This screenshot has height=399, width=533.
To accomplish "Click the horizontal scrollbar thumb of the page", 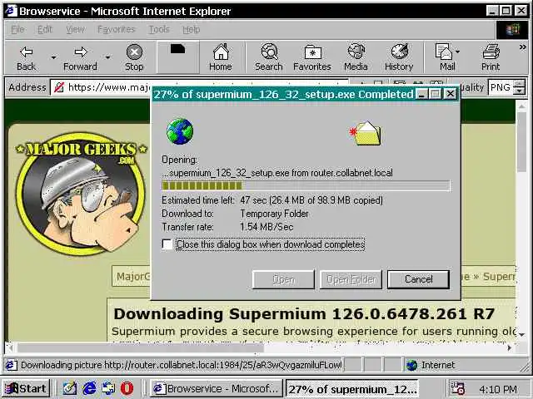I will click(x=141, y=347).
